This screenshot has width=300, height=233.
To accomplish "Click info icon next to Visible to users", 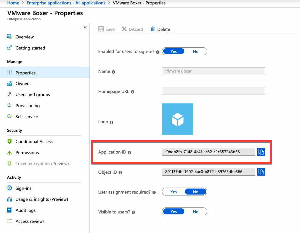I will click(133, 212).
